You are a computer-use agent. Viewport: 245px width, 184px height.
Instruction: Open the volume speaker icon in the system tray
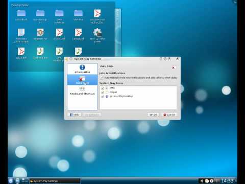(202, 181)
